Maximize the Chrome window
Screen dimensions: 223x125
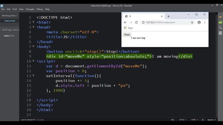197,15
